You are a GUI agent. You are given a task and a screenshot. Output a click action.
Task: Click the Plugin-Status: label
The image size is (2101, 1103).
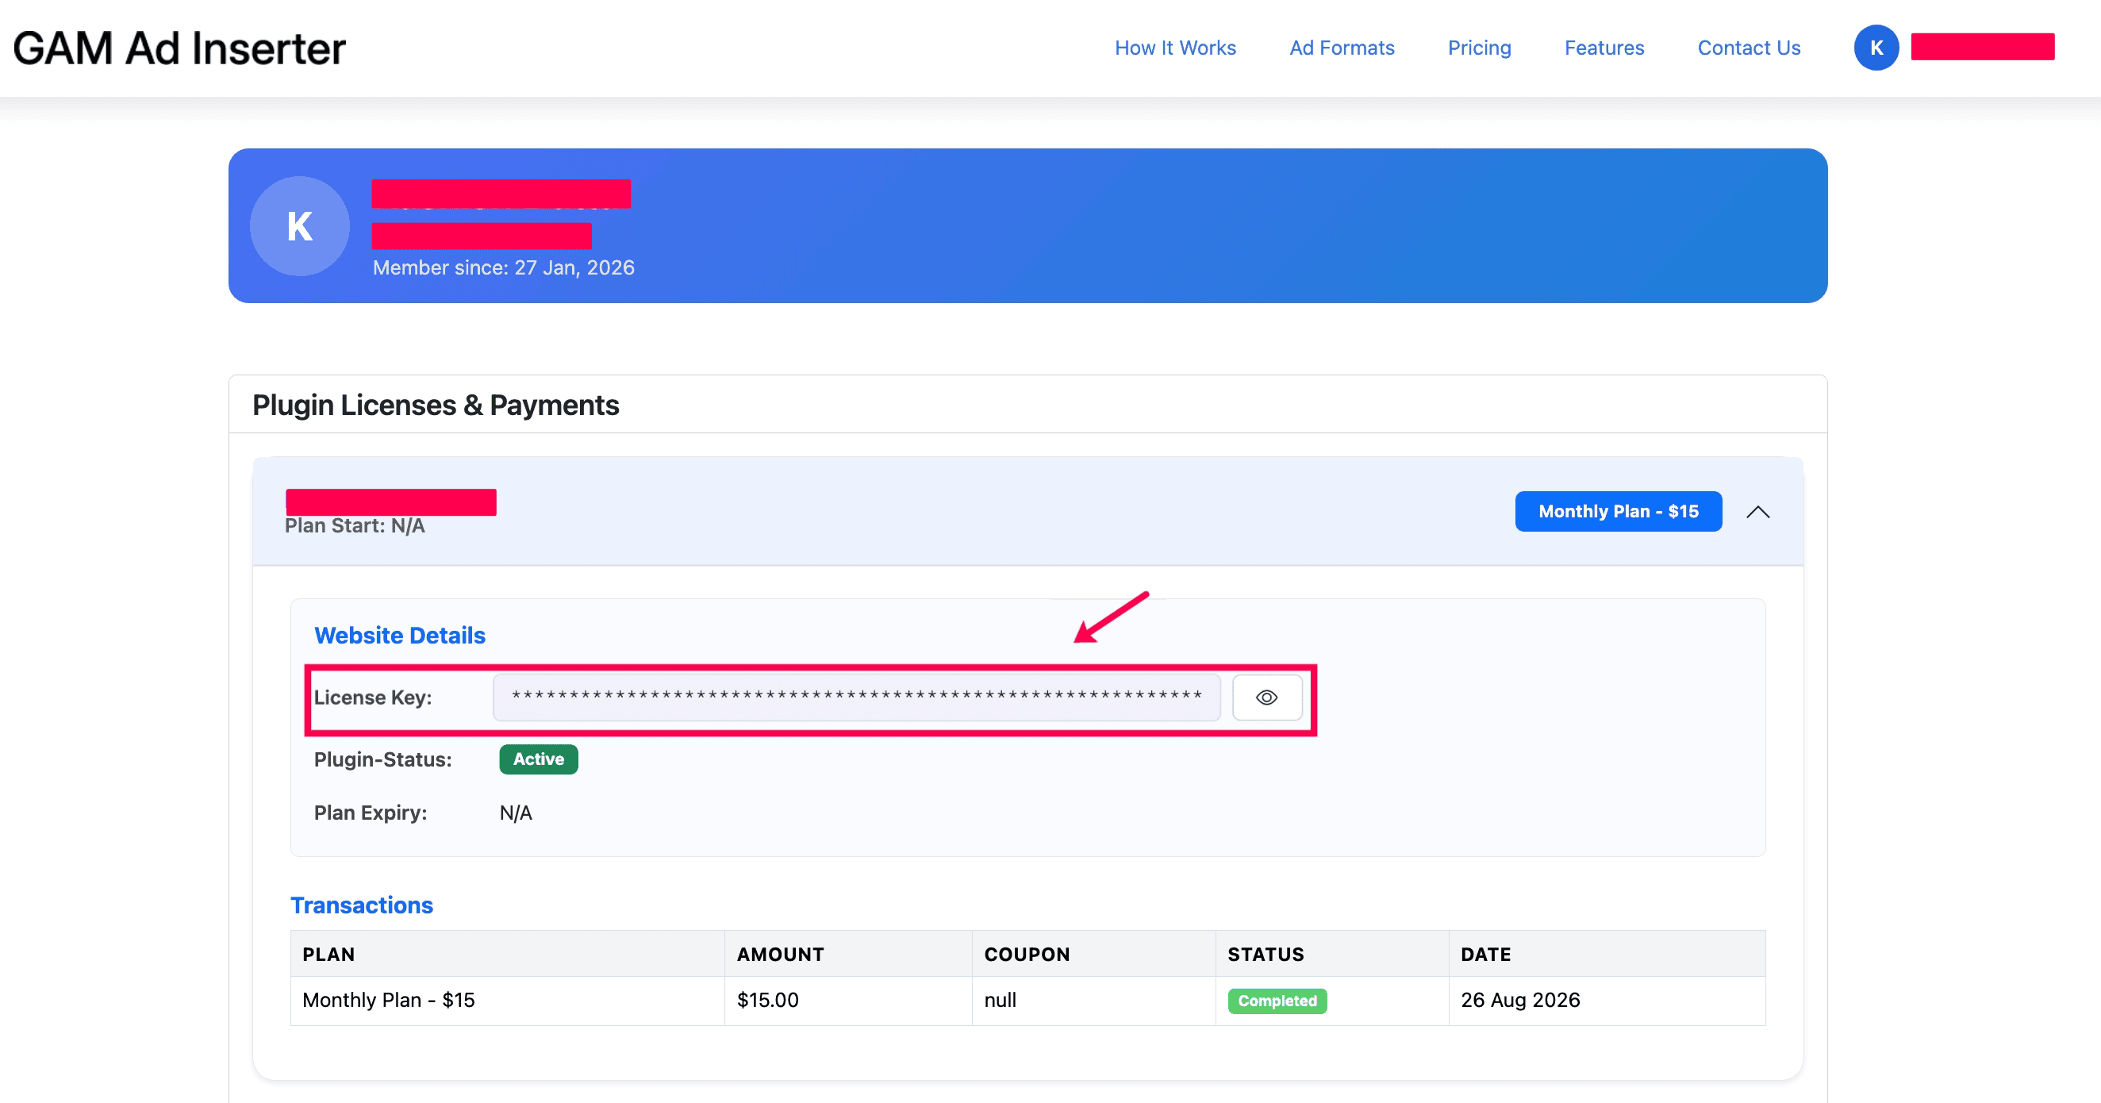click(x=382, y=760)
